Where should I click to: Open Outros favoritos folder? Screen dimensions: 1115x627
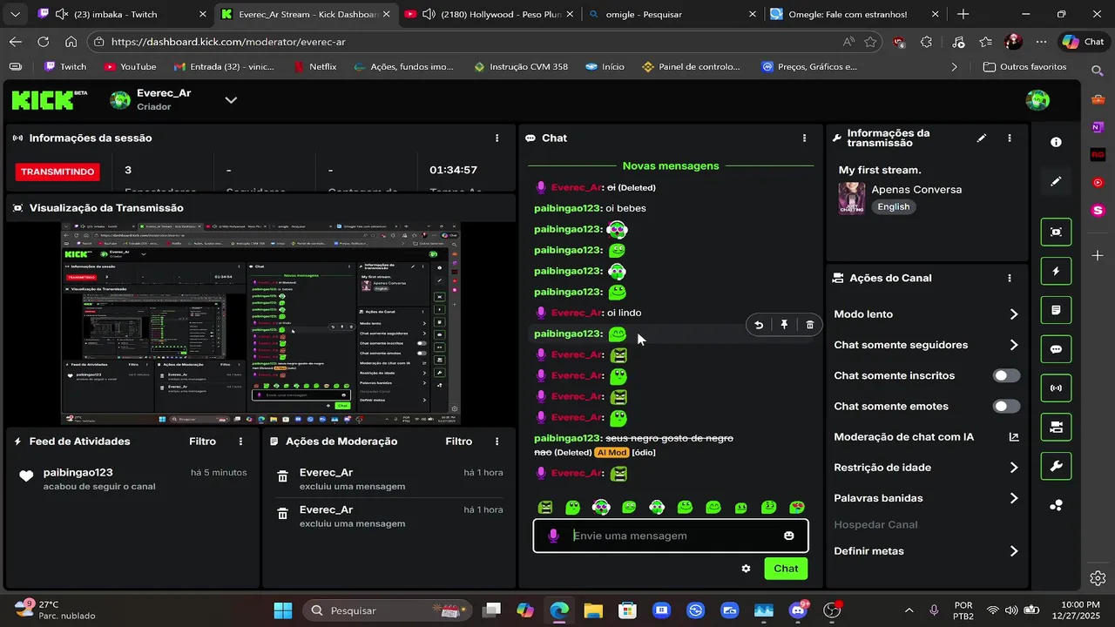coord(1024,67)
